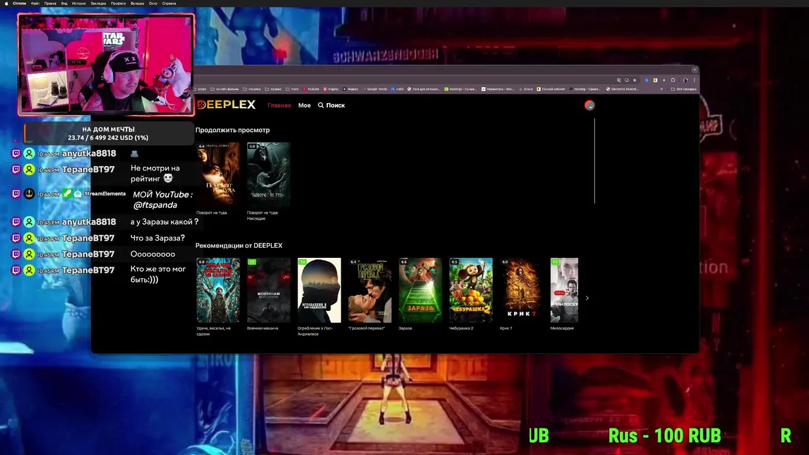809x455 pixels.
Task: Open the покупки bookmarks folder
Action: (252, 89)
